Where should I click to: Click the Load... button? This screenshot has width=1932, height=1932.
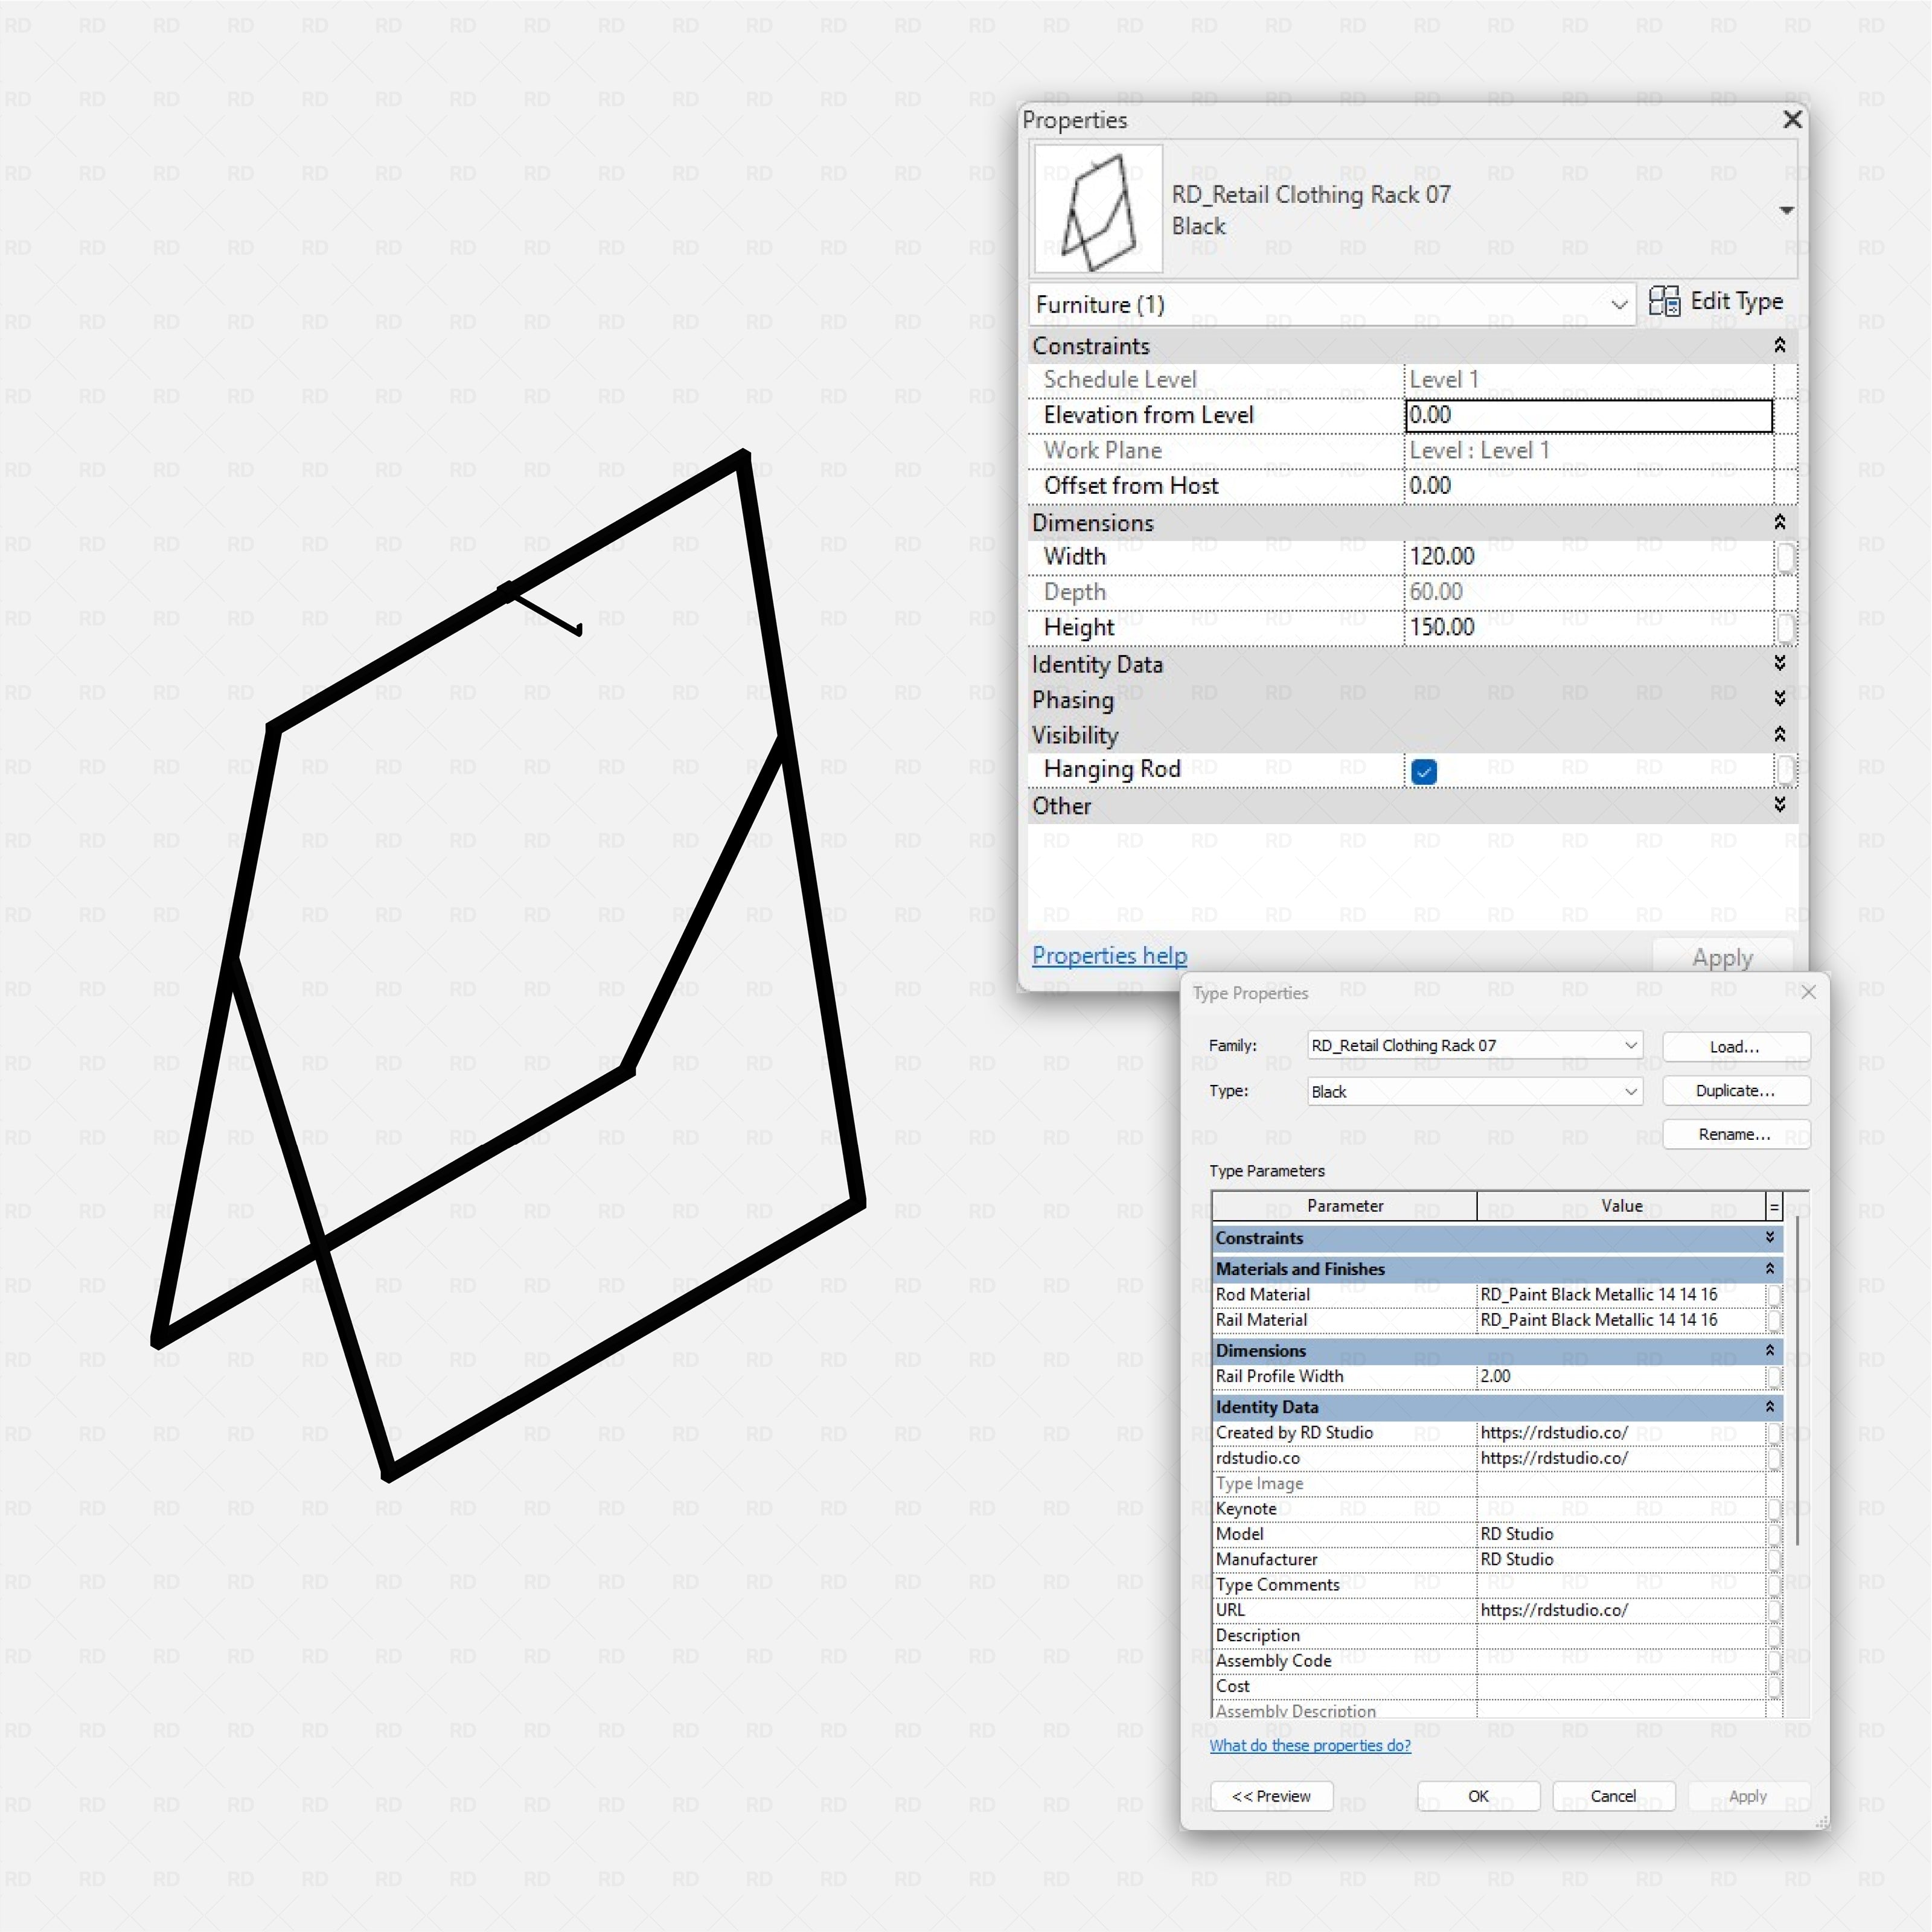click(x=1736, y=1046)
